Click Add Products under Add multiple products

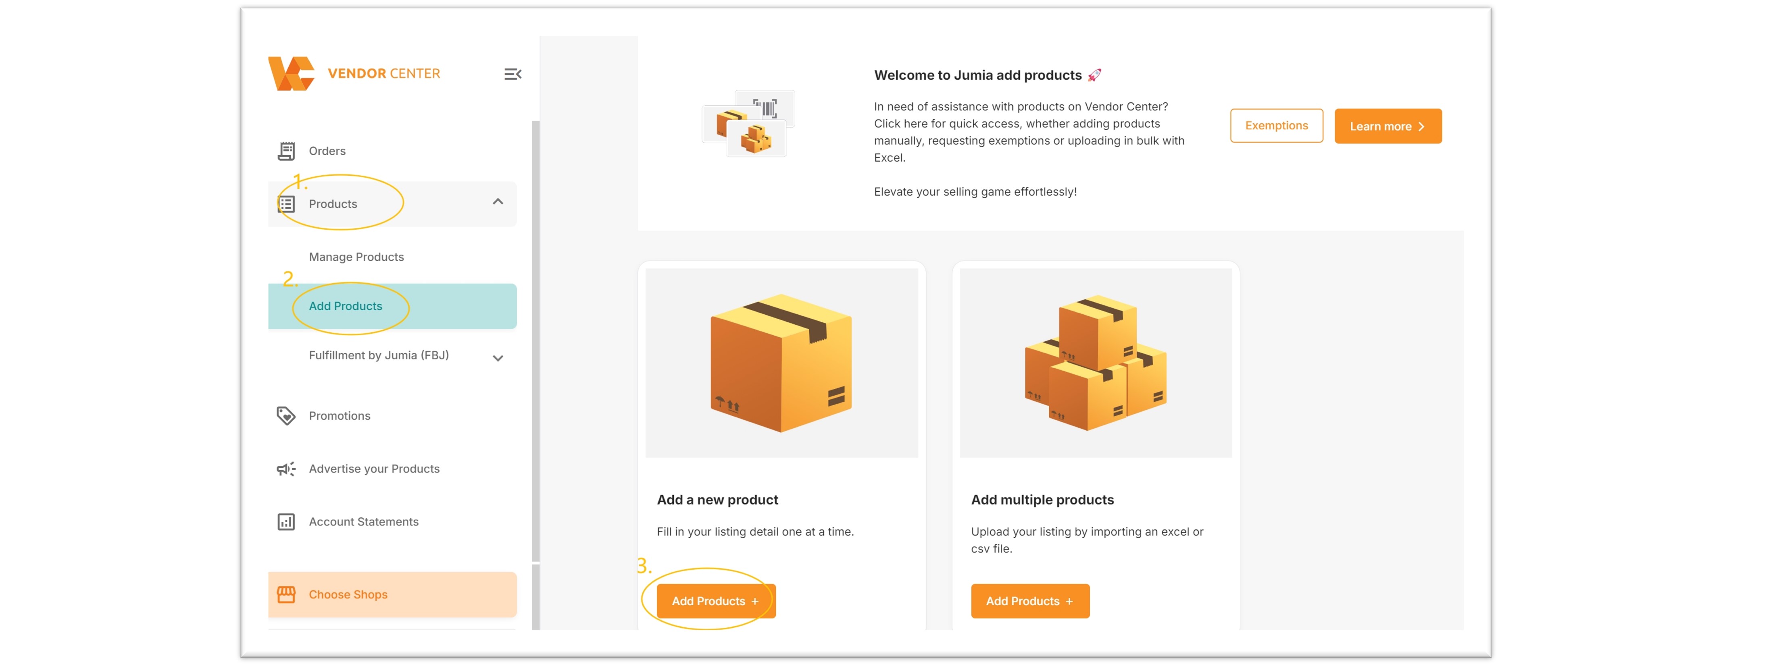point(1030,601)
